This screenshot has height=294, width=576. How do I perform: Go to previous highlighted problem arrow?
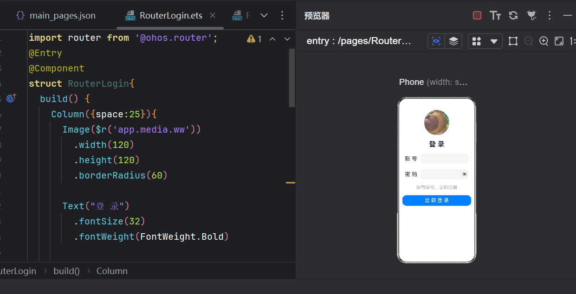(273, 39)
